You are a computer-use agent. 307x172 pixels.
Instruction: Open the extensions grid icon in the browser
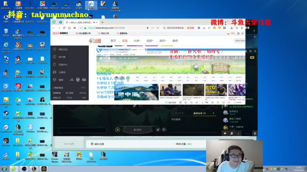point(224,28)
